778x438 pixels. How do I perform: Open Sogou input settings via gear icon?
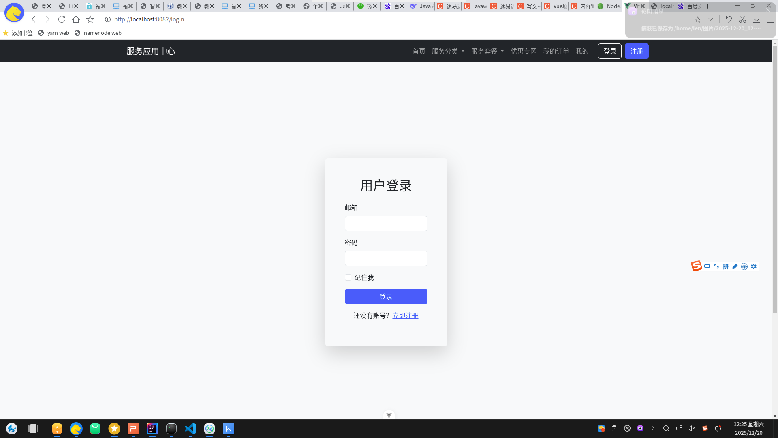point(754,266)
